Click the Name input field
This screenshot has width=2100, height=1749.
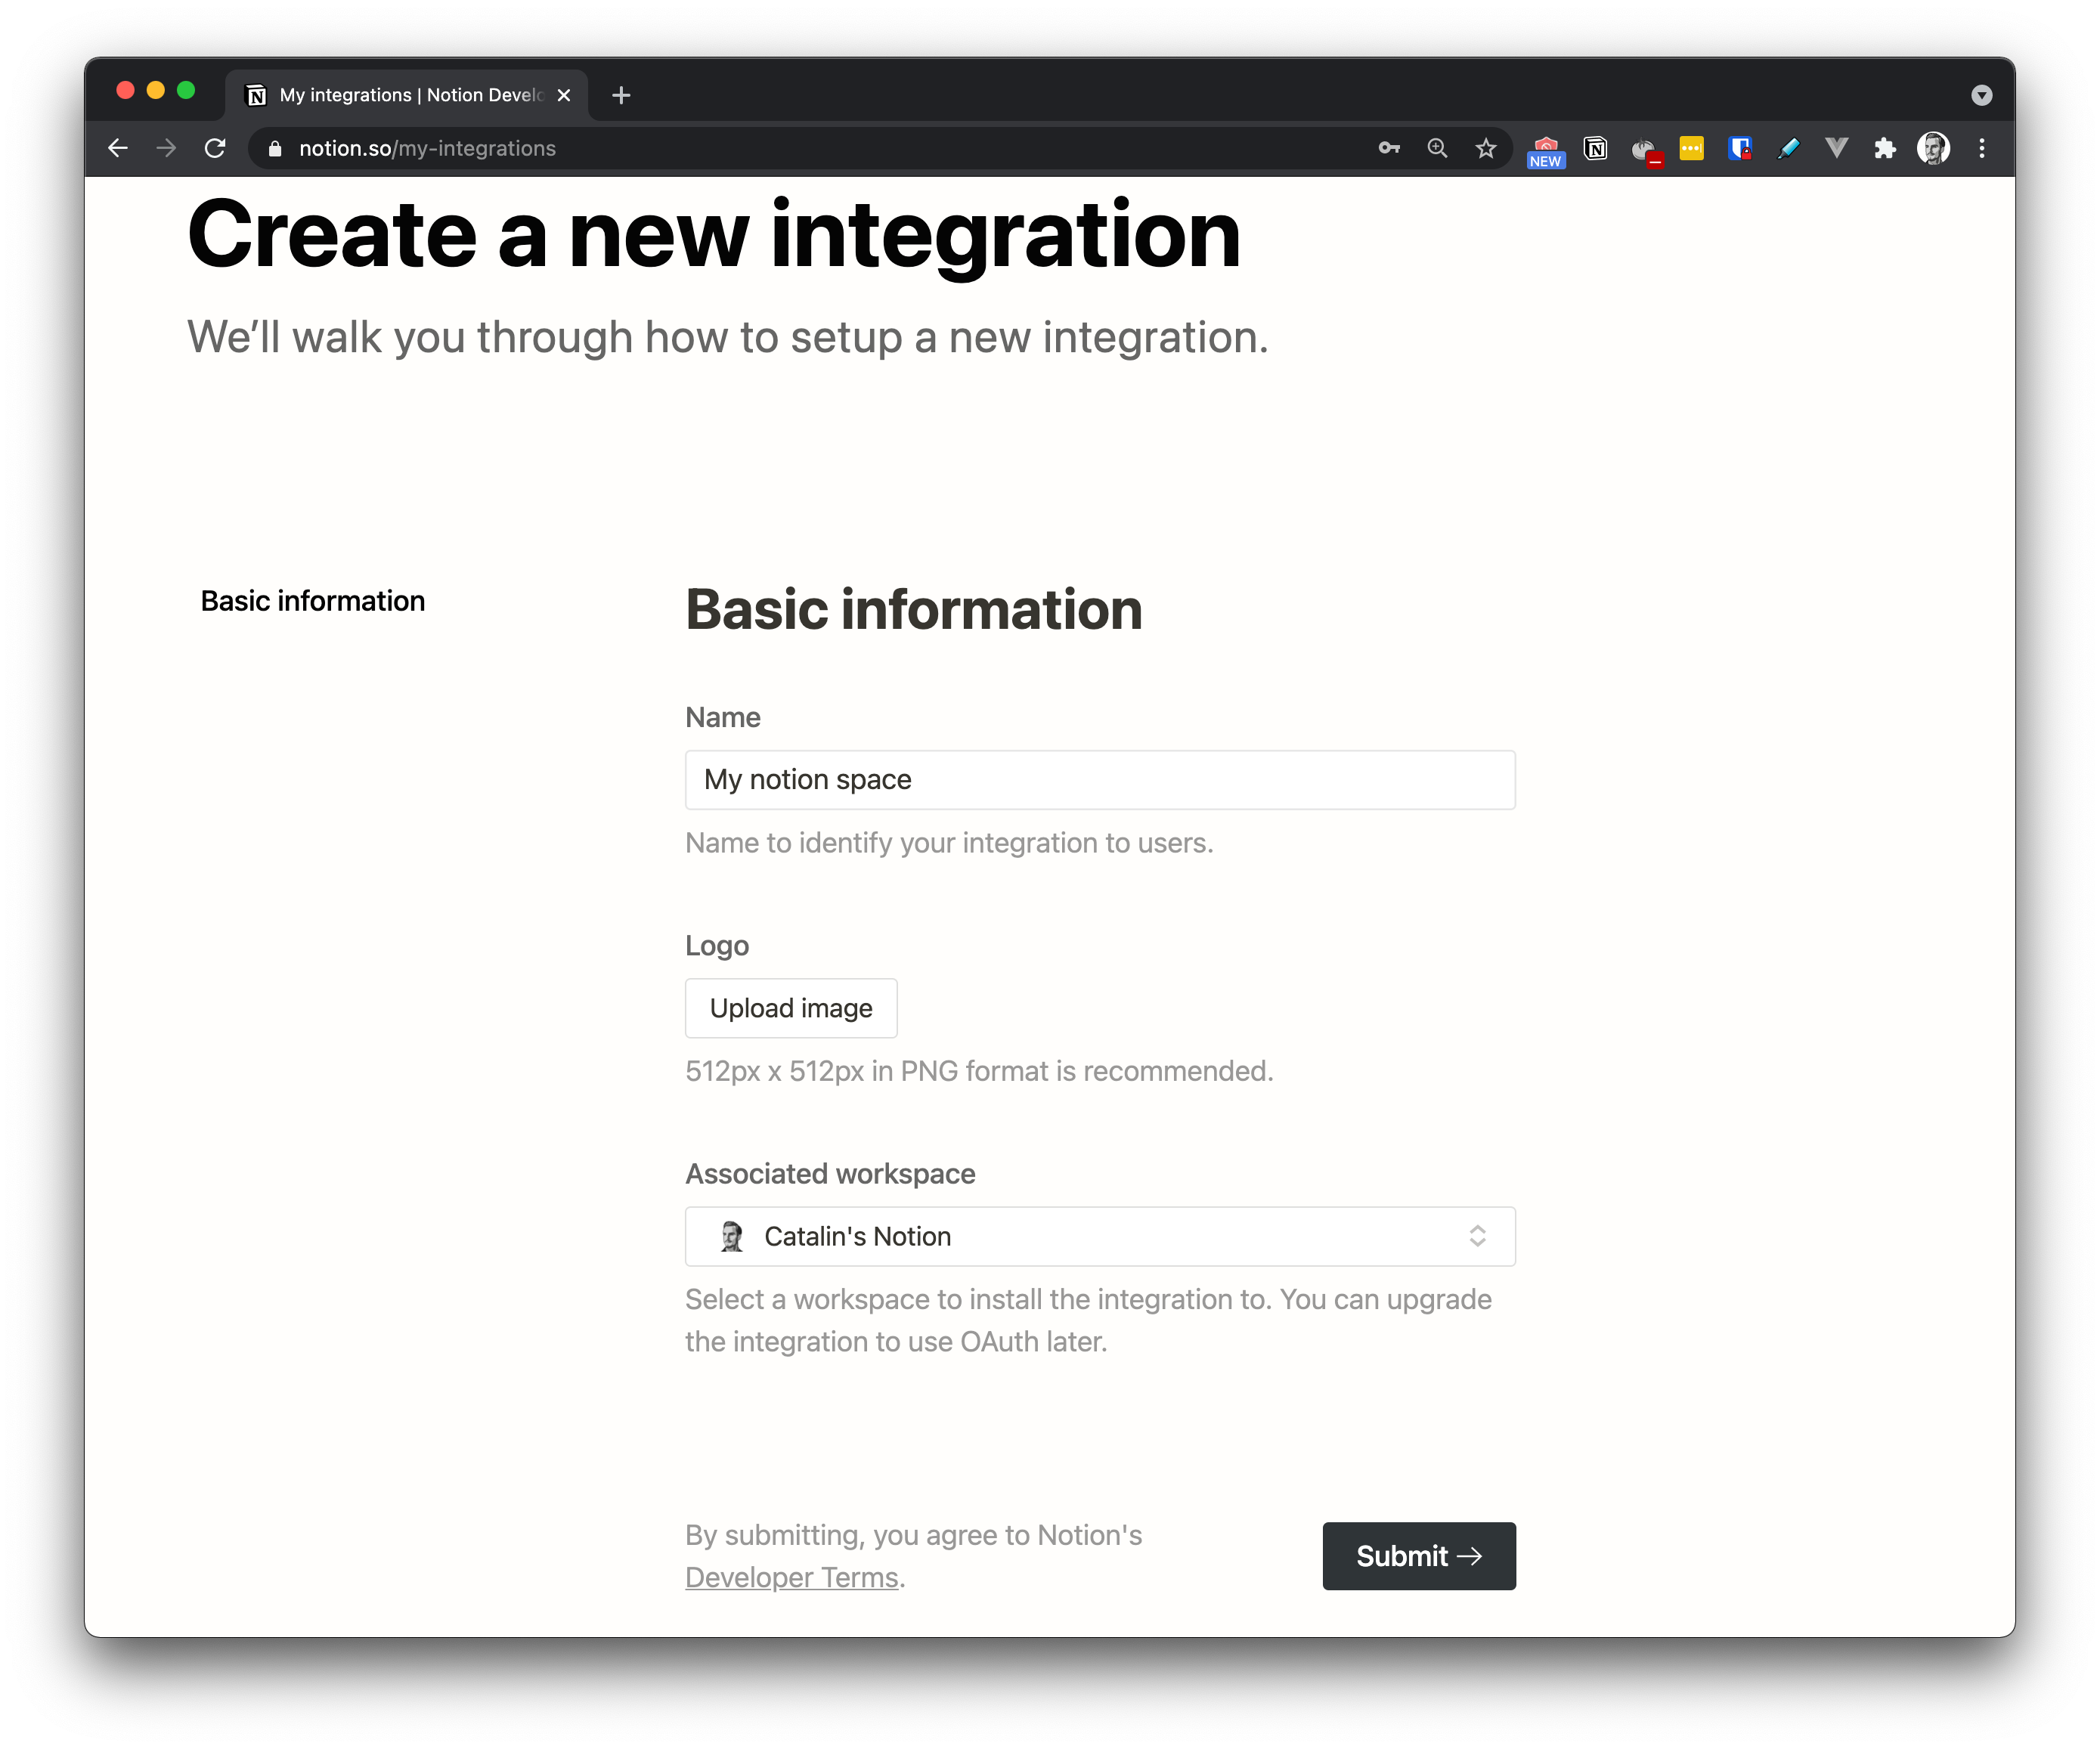1100,780
